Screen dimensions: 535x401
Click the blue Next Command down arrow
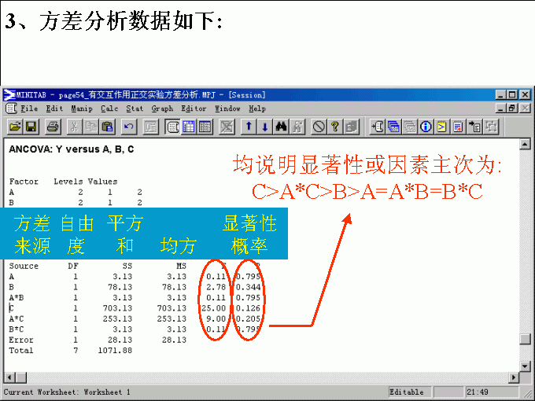click(x=264, y=126)
